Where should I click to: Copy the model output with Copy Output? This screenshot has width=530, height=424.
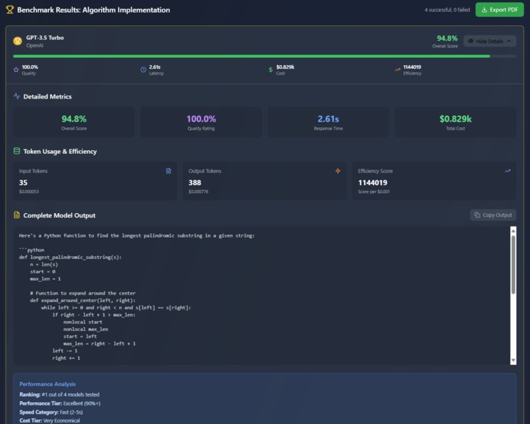pos(493,215)
